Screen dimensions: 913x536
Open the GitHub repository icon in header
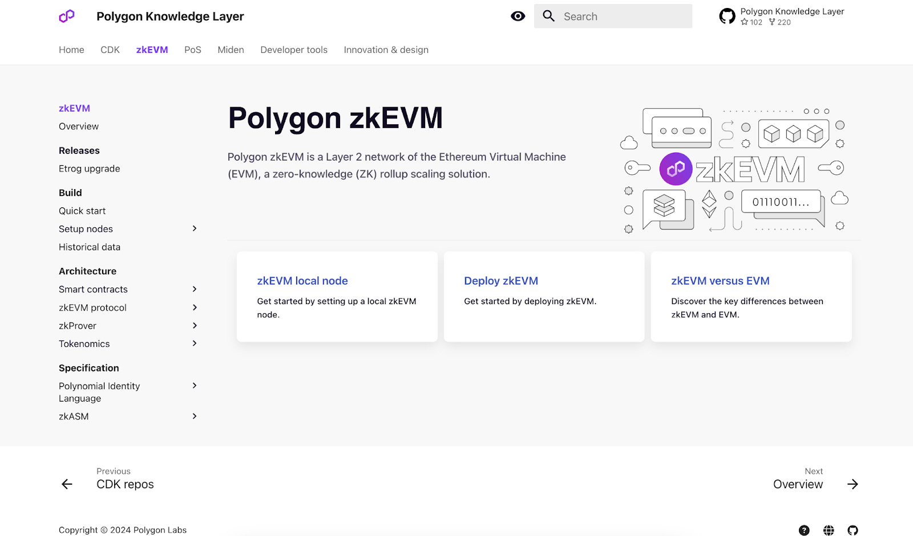pos(727,16)
